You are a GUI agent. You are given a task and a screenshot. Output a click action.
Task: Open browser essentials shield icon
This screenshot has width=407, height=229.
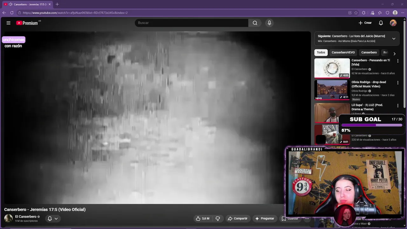(388, 13)
